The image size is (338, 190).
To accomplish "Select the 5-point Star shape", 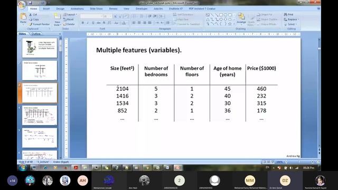I will coord(230,24).
